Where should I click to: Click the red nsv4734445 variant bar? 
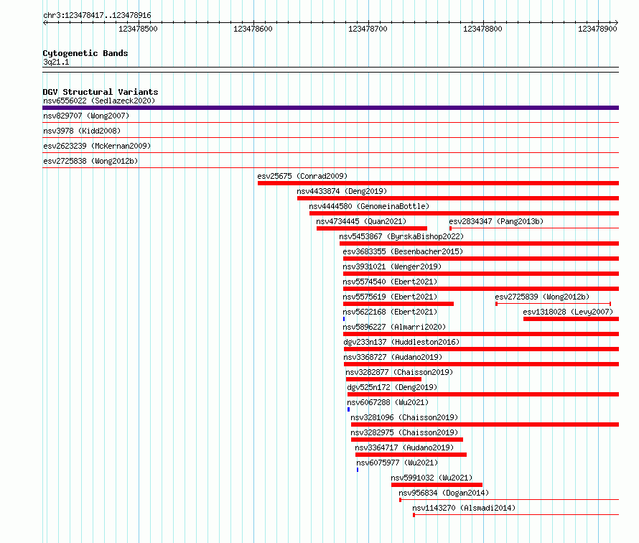(372, 228)
